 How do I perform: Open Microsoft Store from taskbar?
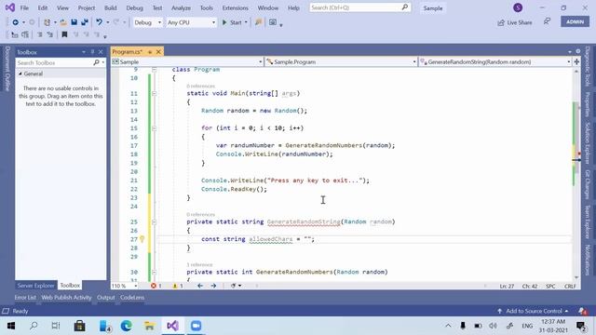click(x=79, y=326)
